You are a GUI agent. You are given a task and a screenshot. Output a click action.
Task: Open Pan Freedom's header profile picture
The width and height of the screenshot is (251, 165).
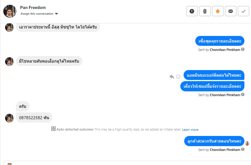click(x=10, y=11)
